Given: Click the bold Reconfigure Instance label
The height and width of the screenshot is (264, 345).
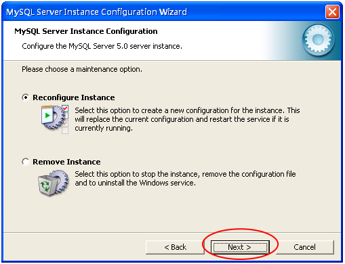Looking at the screenshot, I should [74, 97].
